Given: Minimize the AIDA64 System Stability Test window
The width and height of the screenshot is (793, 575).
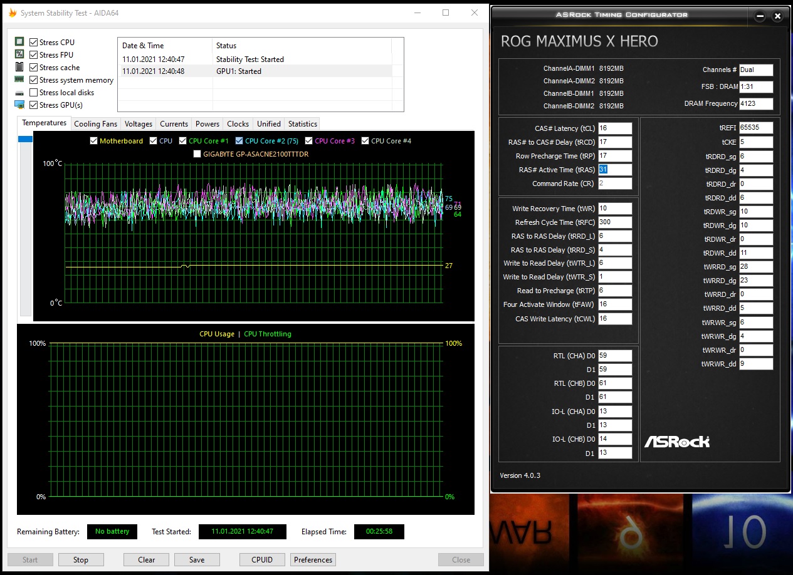Looking at the screenshot, I should tap(417, 13).
